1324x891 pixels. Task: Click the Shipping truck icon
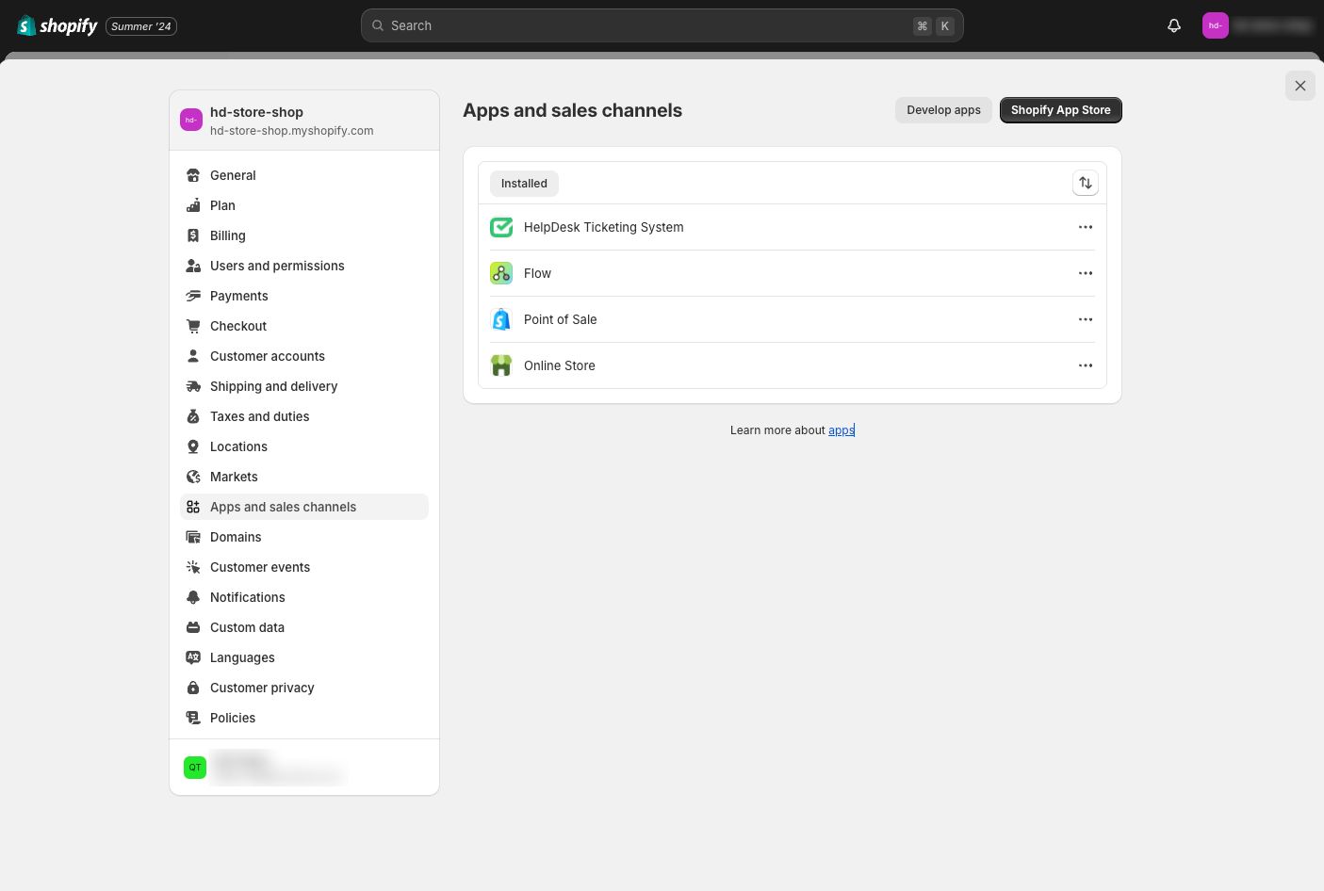tap(193, 386)
